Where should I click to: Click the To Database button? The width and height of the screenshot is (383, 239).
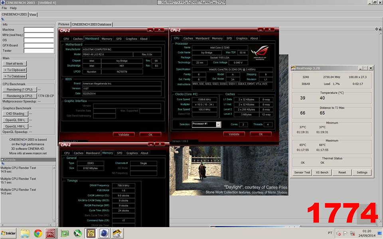click(14, 76)
